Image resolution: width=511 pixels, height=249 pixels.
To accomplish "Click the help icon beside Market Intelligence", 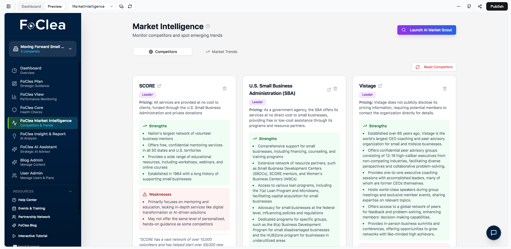I will coord(208,26).
